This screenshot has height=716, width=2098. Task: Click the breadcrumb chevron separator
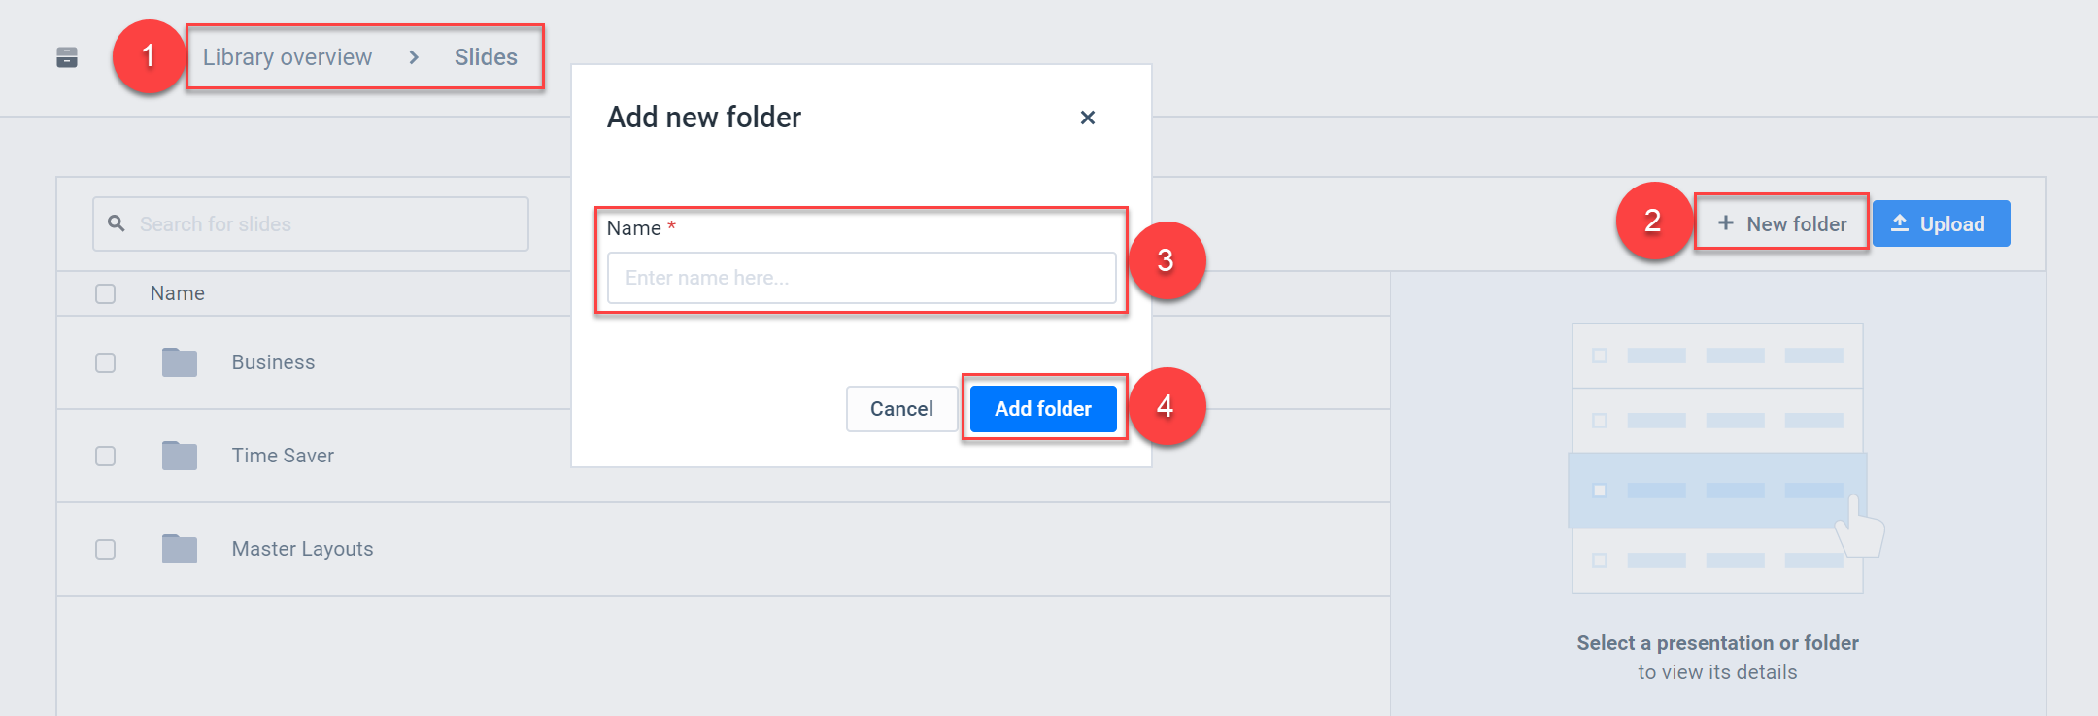click(414, 57)
